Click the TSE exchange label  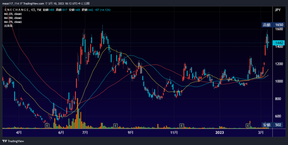point(39,10)
